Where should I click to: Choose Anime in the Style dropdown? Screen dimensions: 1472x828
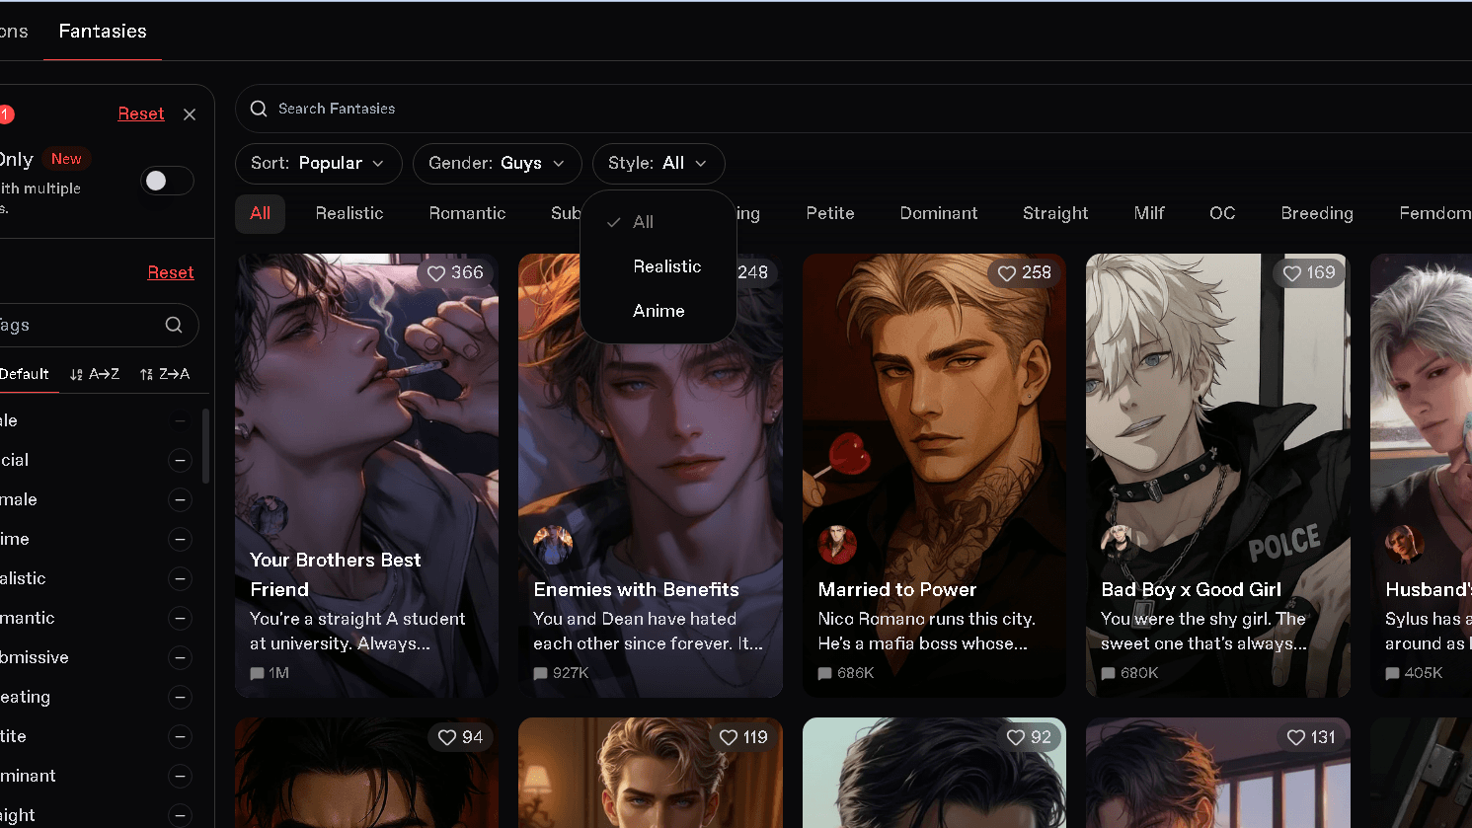tap(659, 311)
